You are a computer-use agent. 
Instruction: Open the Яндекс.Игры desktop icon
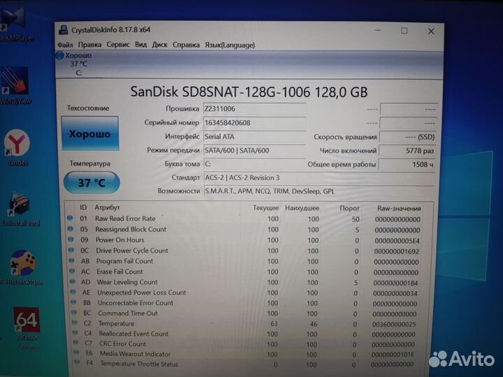click(22, 267)
